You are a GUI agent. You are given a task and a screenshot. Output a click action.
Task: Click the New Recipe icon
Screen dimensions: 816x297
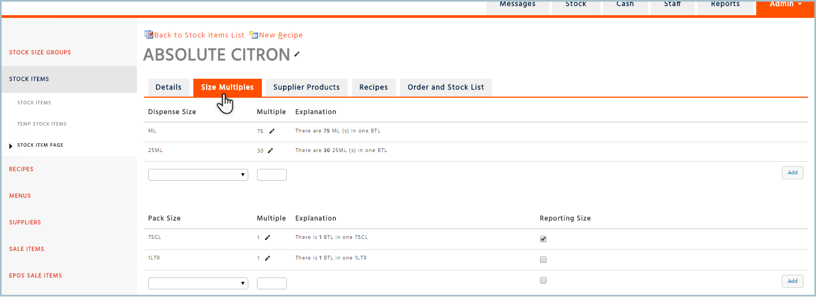tap(254, 35)
